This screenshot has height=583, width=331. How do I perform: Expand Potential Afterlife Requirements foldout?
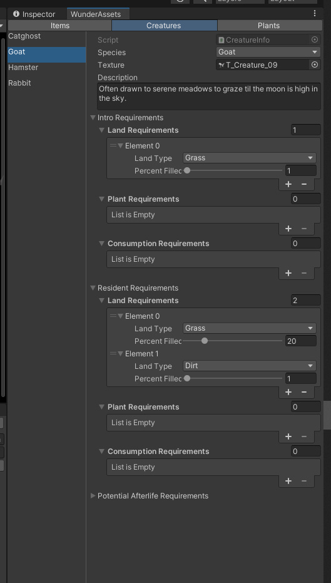click(x=93, y=495)
